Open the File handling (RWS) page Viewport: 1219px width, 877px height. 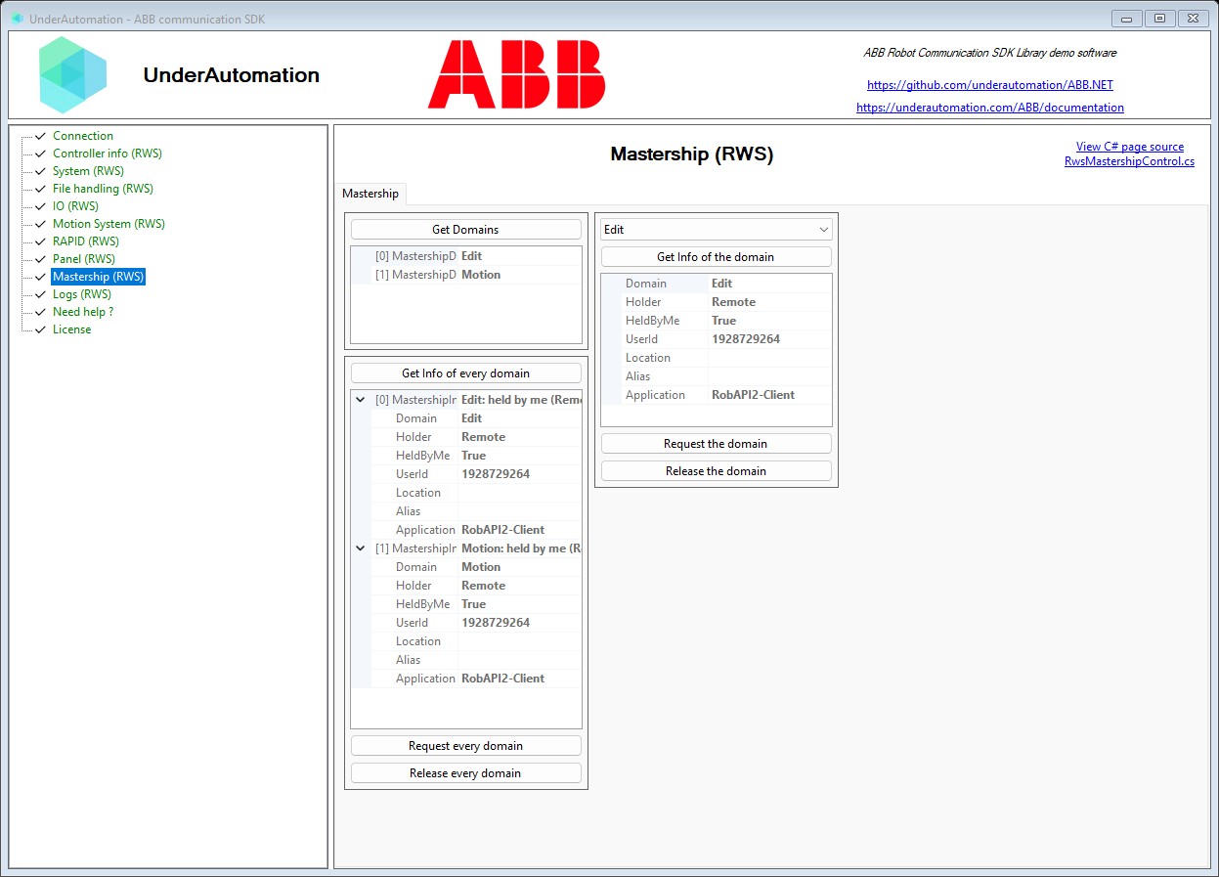[x=103, y=189]
